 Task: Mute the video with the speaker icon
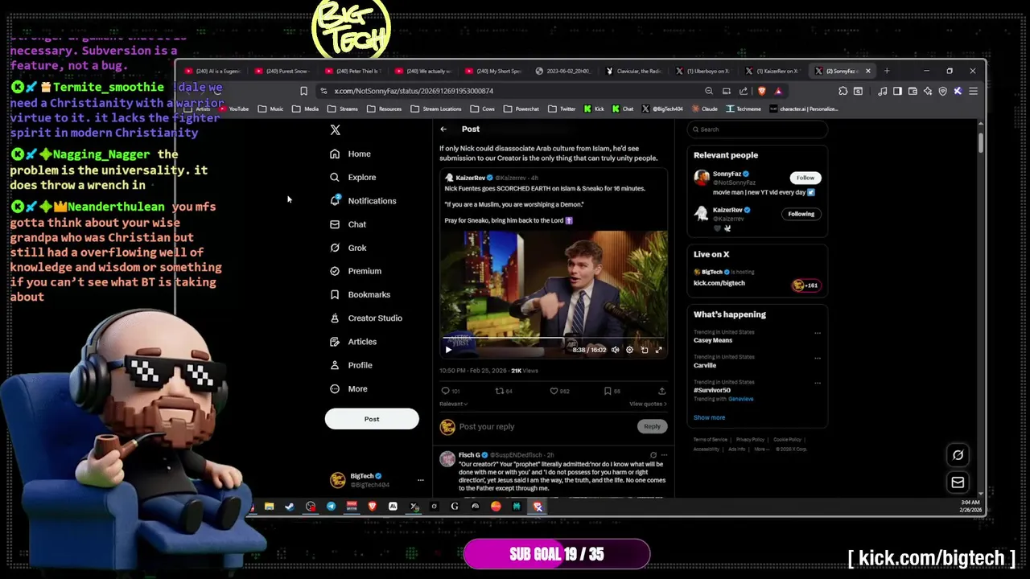point(616,350)
